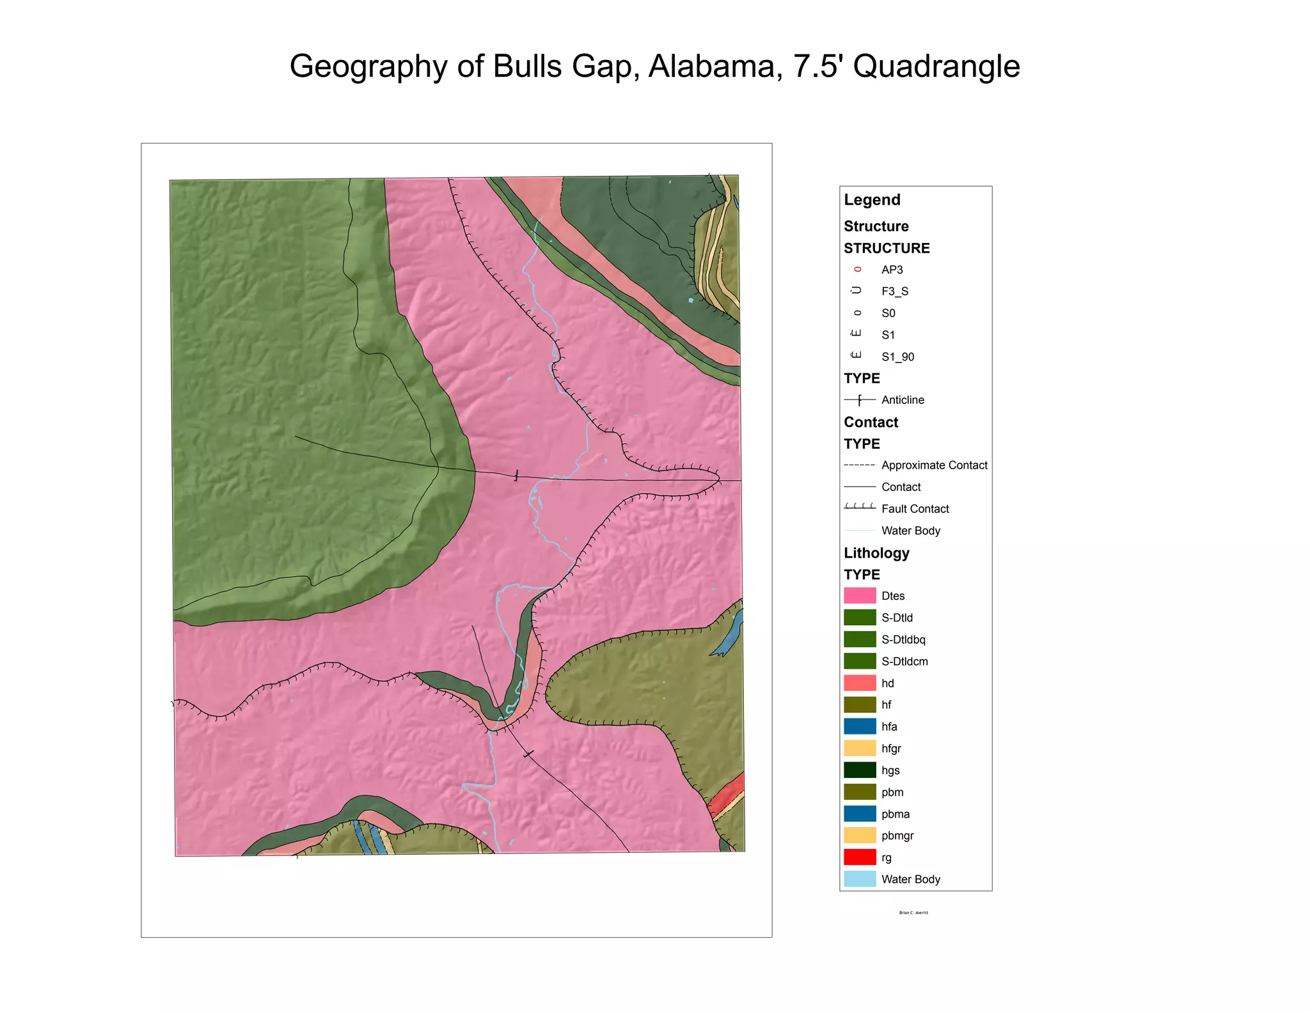The width and height of the screenshot is (1310, 1012).
Task: Select the yellow hfgr lithology swatch
Action: coord(860,748)
